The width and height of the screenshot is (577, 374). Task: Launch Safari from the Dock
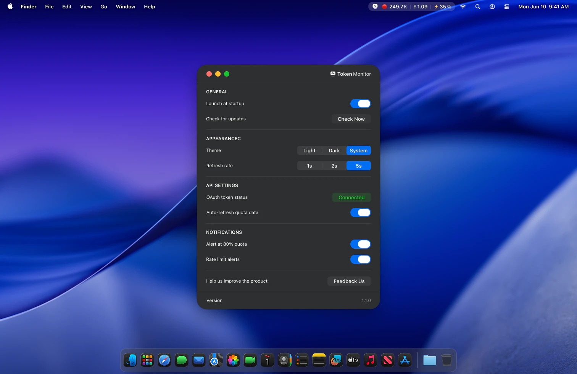[164, 360]
